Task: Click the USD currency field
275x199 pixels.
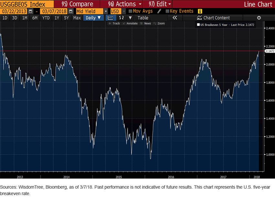Action: [116, 11]
